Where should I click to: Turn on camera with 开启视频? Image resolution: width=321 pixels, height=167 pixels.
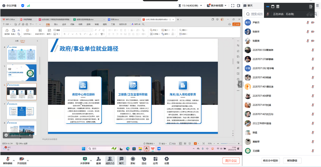[x=22, y=160]
